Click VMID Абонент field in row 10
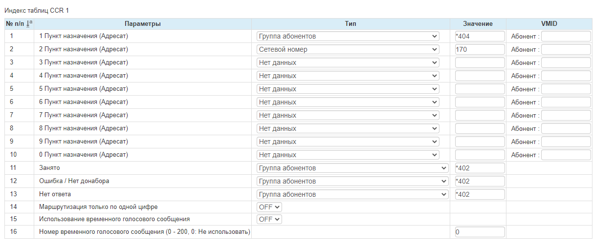Screen dimensions: 614x248 pos(566,155)
